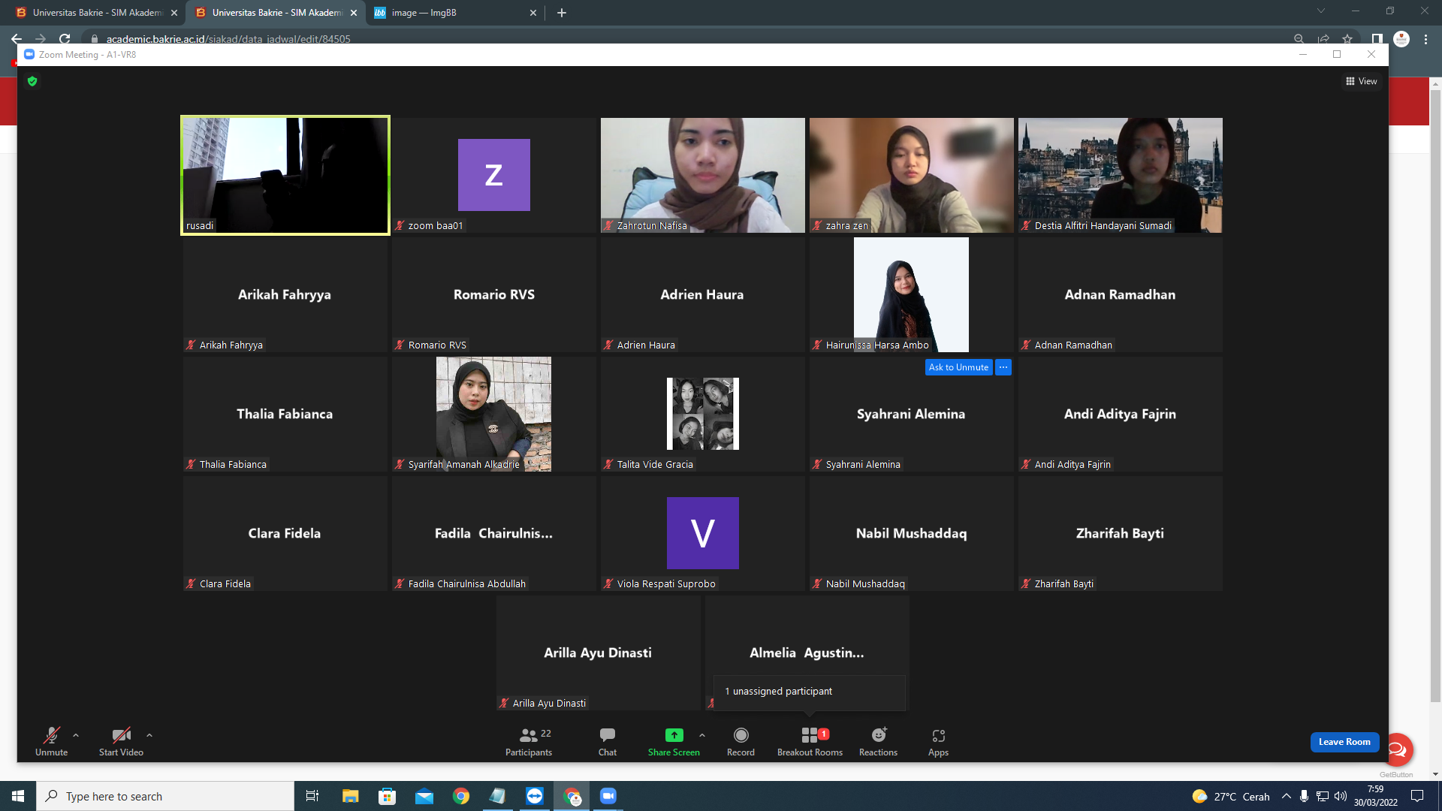
Task: Close the first Universitas Bakrie tab
Action: click(174, 13)
